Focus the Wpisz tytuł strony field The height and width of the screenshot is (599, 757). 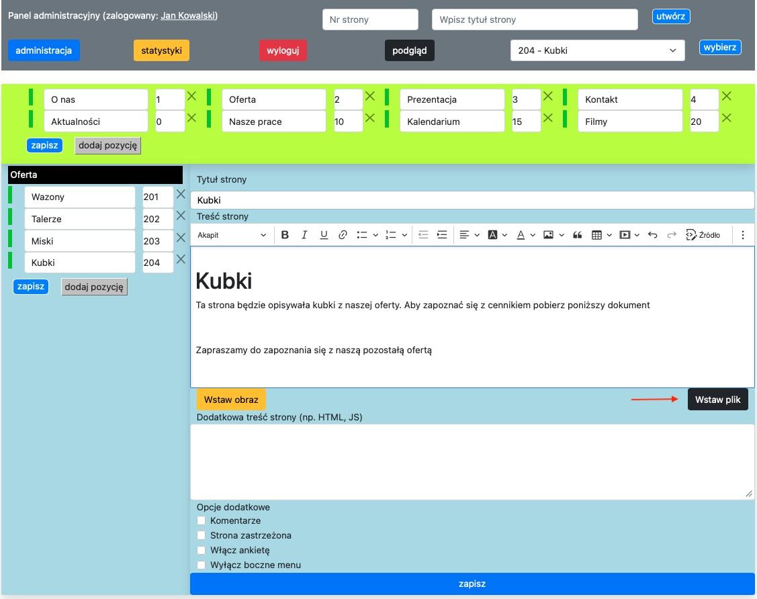(x=535, y=19)
